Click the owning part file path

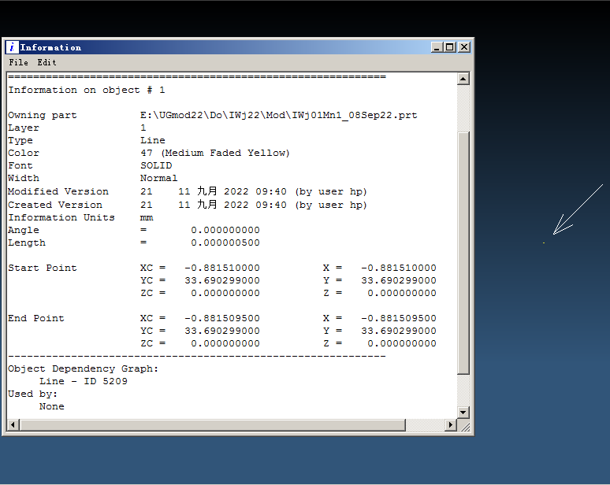point(278,115)
